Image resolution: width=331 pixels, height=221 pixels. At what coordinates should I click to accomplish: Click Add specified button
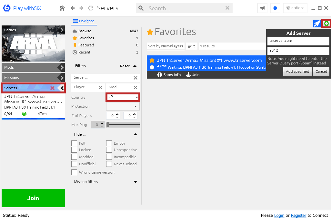[x=297, y=72]
